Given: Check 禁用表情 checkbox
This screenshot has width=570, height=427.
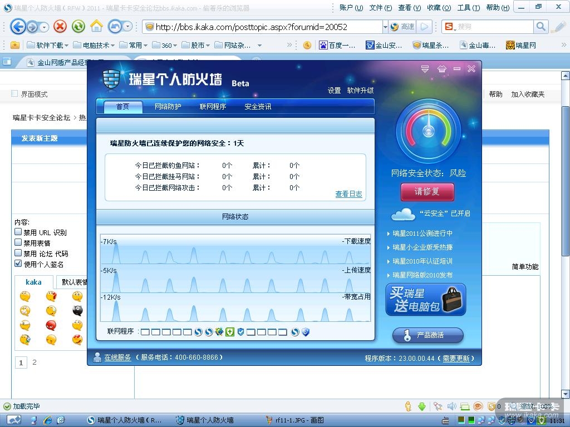Looking at the screenshot, I should [x=18, y=242].
